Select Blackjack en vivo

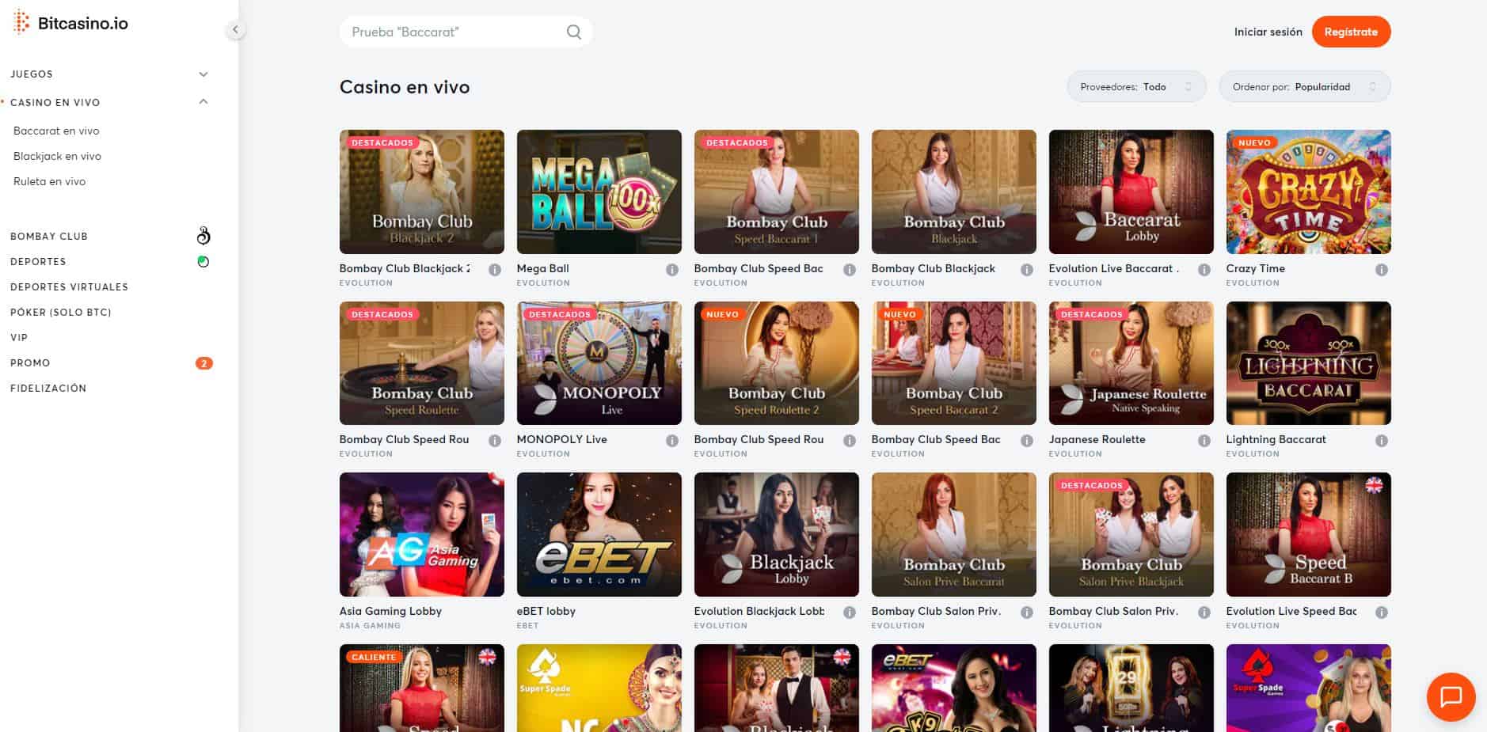pos(57,156)
